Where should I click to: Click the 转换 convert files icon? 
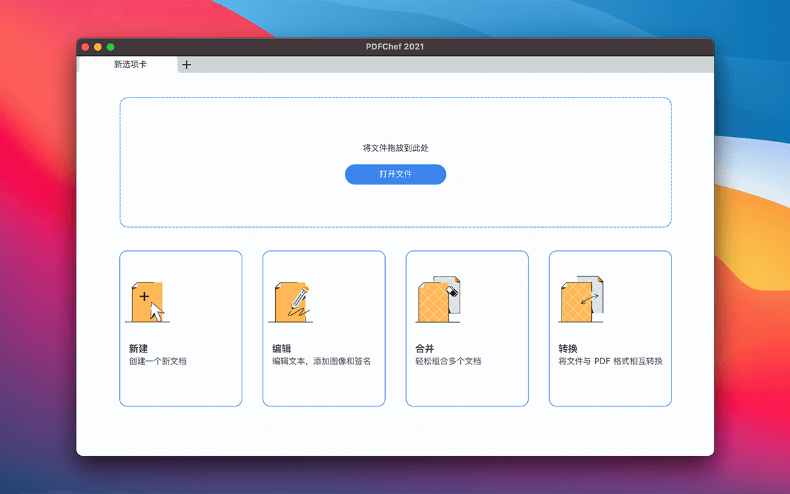click(x=581, y=300)
